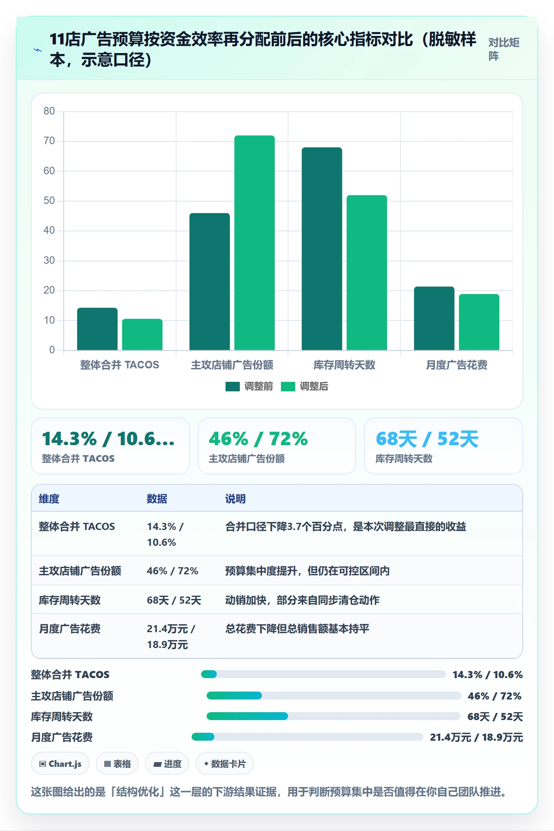Click the 整体合并 TACOS x-axis label
The height and width of the screenshot is (831, 554).
[120, 365]
